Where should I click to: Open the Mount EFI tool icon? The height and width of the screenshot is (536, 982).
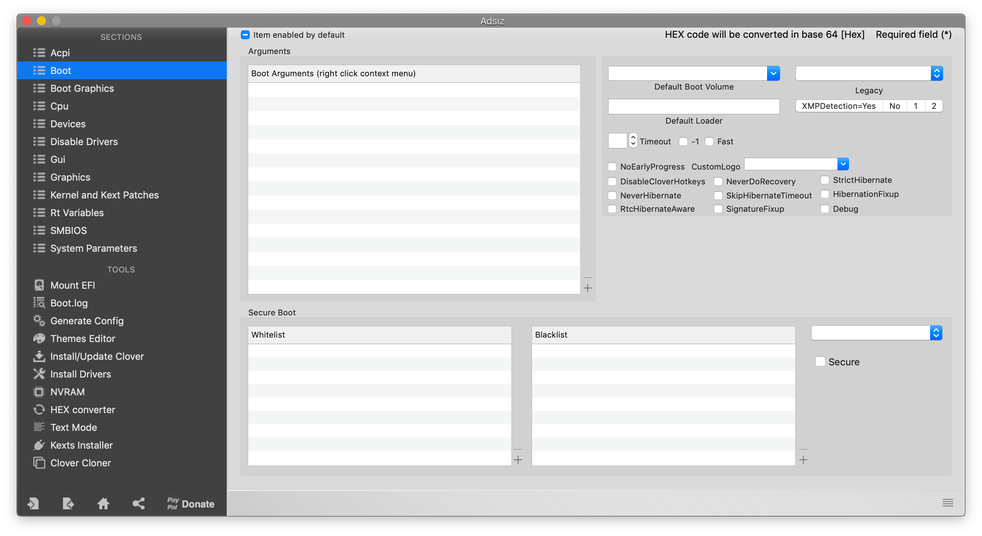coord(39,285)
